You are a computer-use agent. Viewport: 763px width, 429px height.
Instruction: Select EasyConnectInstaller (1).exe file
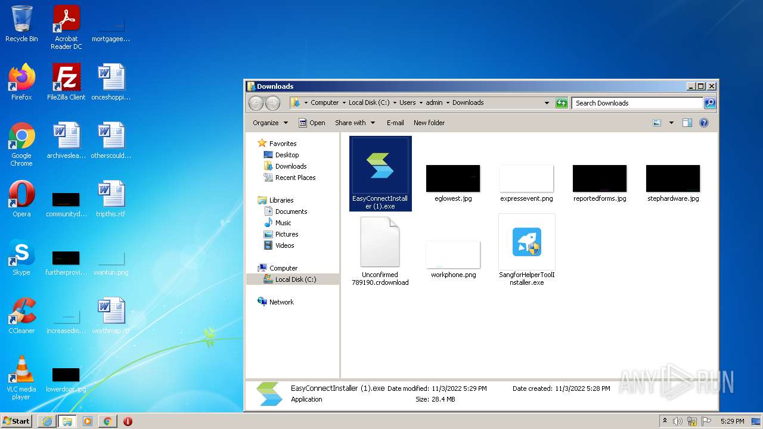coord(380,173)
